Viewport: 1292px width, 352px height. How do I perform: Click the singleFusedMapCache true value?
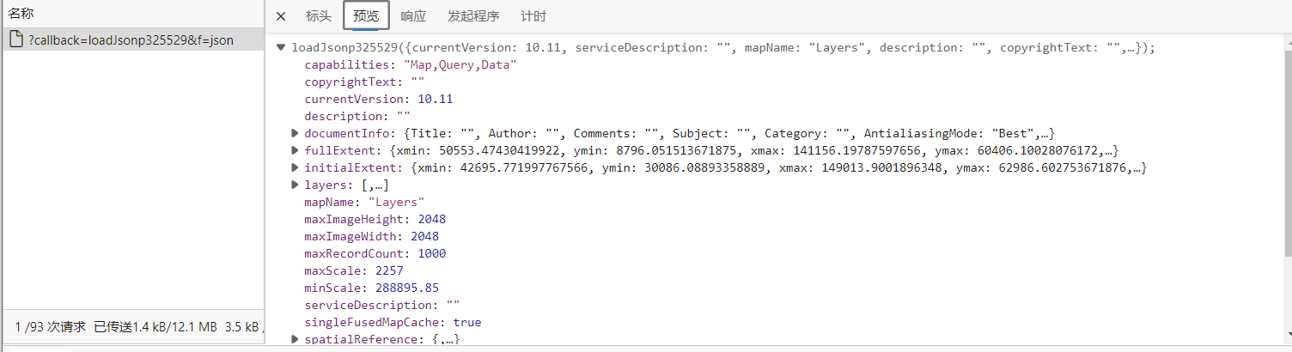(x=467, y=323)
